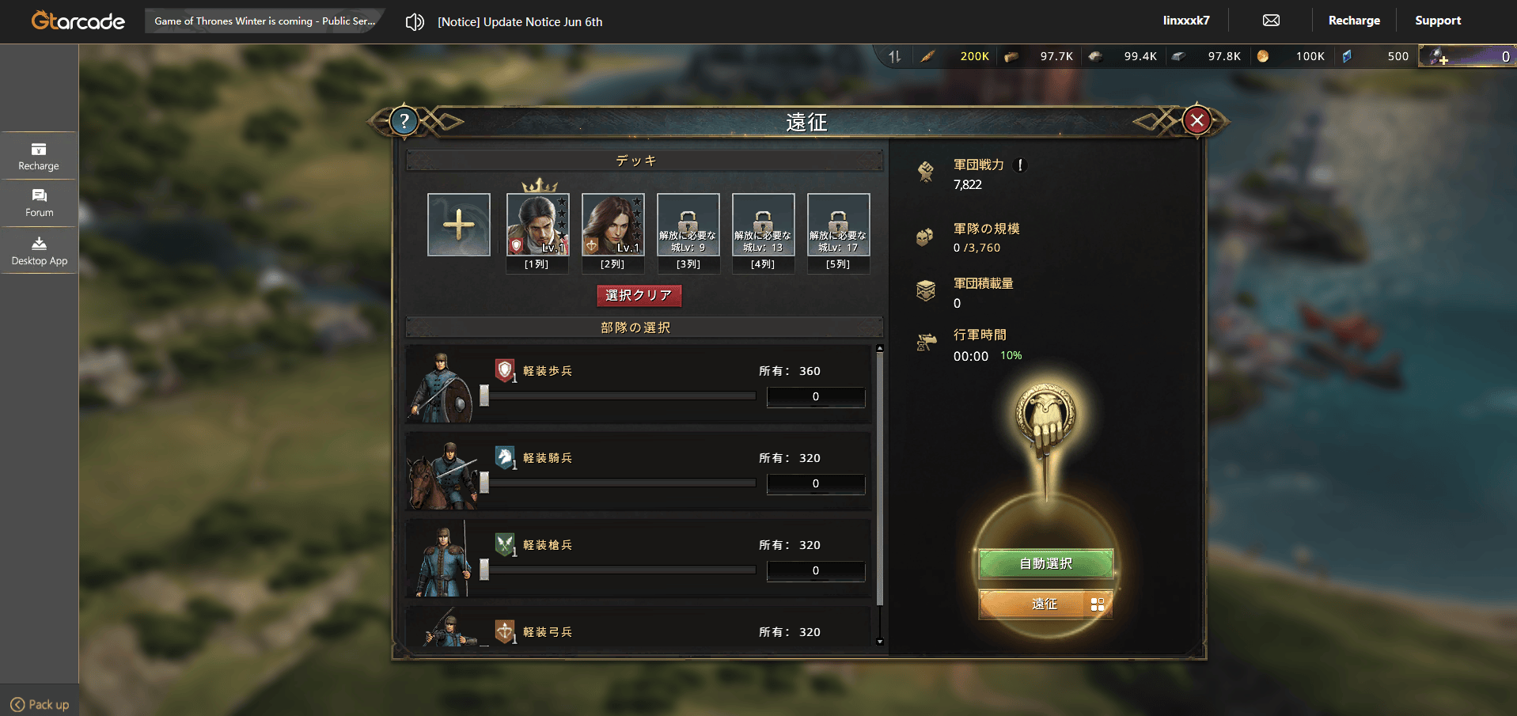Select the female hero in row 2
This screenshot has width=1517, height=716.
(x=613, y=225)
